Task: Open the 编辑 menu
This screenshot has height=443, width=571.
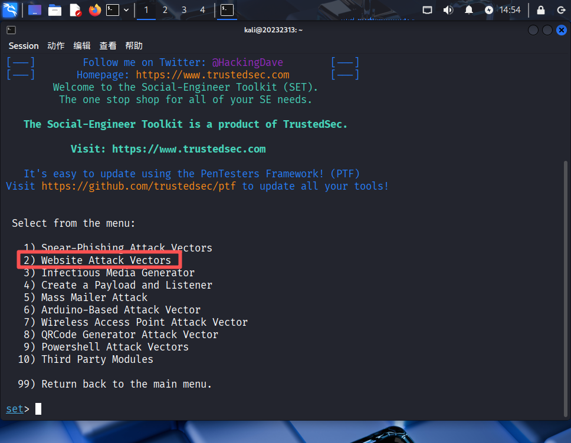Action: click(82, 46)
